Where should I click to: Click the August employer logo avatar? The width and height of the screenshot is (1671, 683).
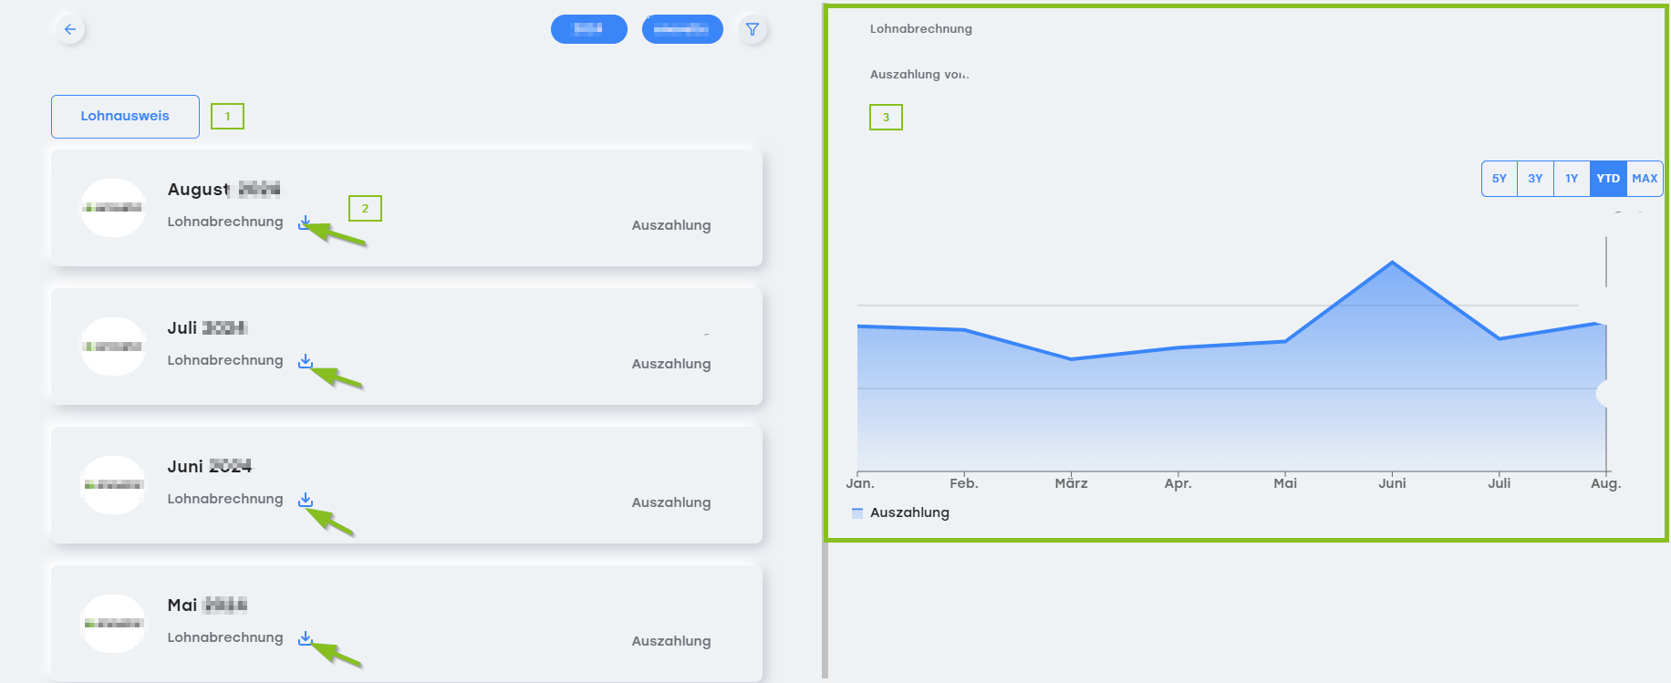[113, 208]
